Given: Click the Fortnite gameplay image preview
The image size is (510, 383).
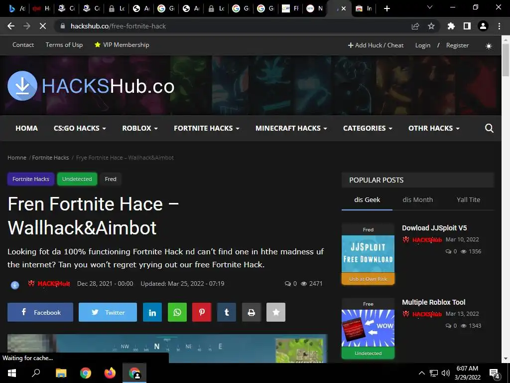Looking at the screenshot, I should [x=167, y=348].
